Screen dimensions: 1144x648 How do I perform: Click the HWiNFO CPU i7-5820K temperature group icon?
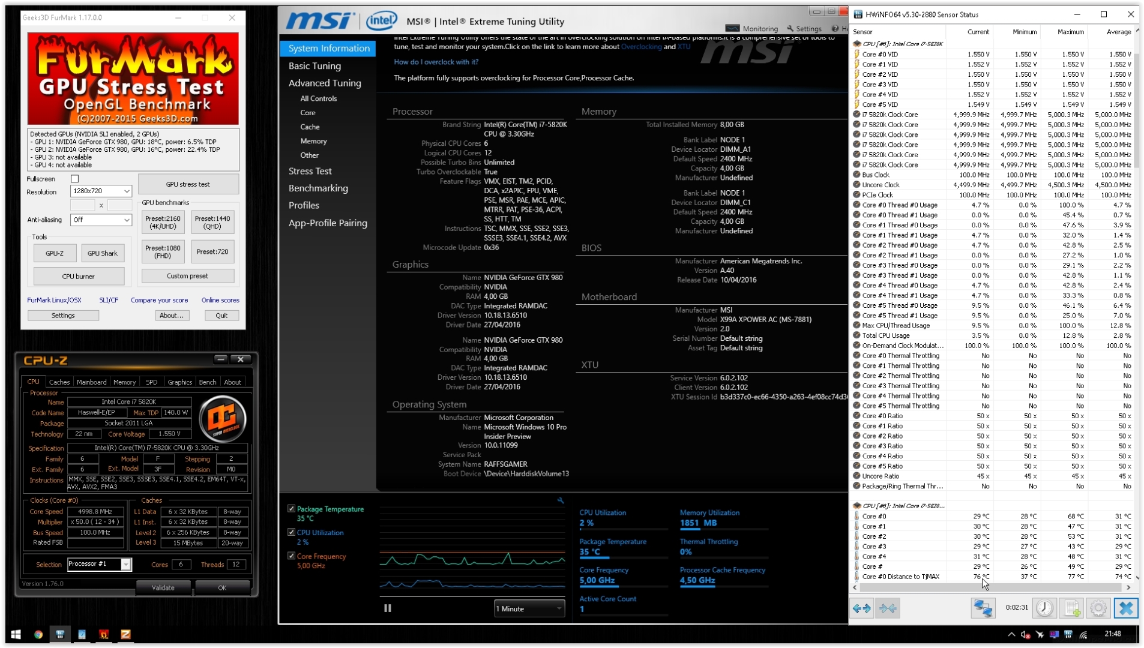click(857, 506)
